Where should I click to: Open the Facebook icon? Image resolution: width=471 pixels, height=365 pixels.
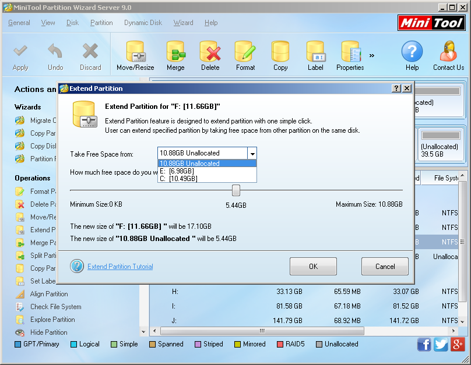(424, 344)
